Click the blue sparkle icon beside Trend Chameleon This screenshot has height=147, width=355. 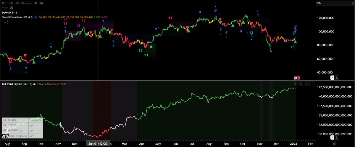click(36, 17)
